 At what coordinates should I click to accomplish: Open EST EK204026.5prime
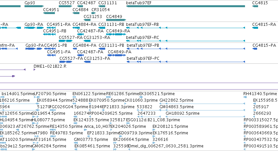[x=112, y=130]
